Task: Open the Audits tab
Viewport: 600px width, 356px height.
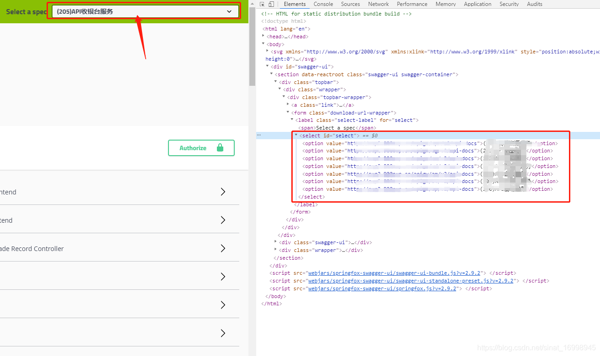Action: [x=535, y=4]
